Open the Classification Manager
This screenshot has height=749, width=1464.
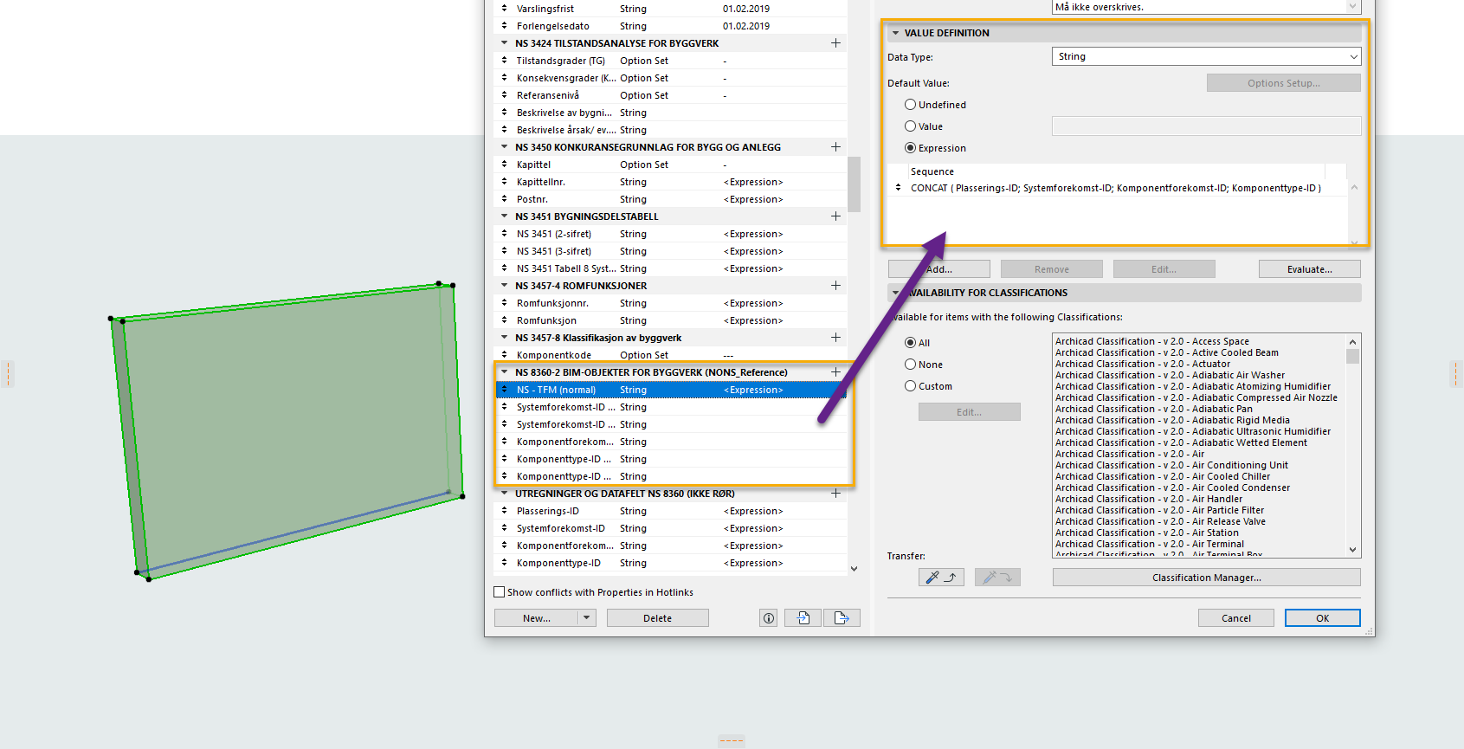click(1206, 578)
